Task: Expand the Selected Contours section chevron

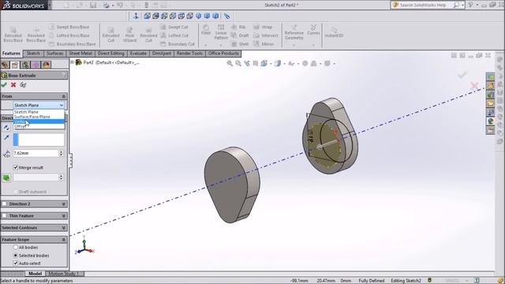Action: (x=63, y=228)
